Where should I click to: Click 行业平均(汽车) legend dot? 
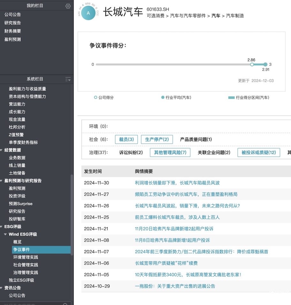[163, 97]
